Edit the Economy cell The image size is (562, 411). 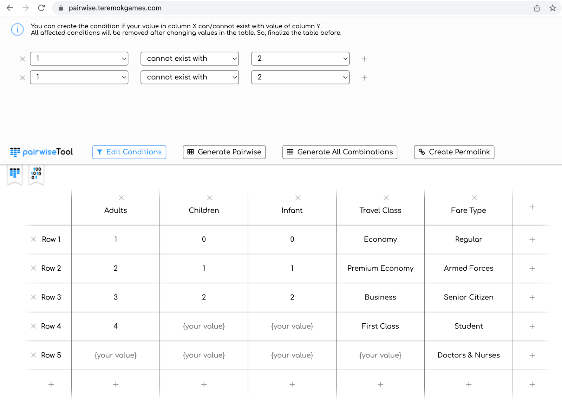point(380,240)
